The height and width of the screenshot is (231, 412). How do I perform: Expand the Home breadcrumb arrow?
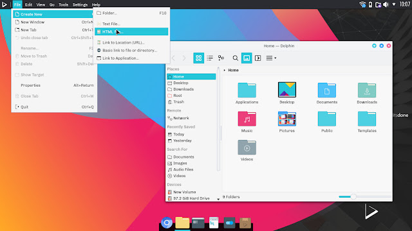pos(225,70)
